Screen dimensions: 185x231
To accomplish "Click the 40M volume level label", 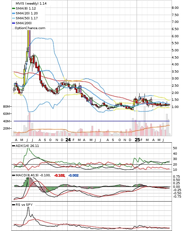I will point(6,121).
